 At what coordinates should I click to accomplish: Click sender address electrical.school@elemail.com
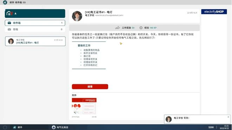click(x=109, y=15)
